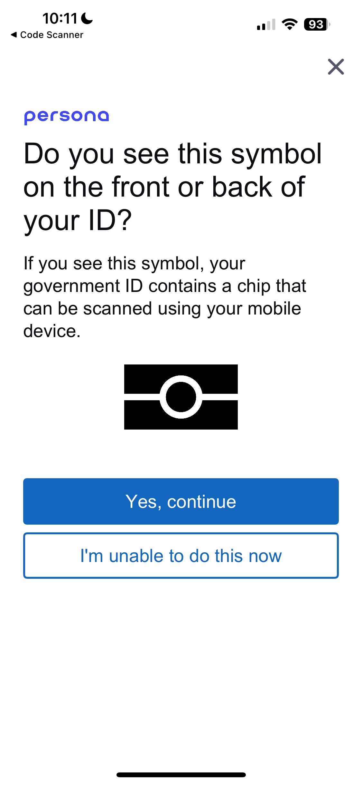
Task: Choose I'm unable to do this now
Action: [x=181, y=556]
